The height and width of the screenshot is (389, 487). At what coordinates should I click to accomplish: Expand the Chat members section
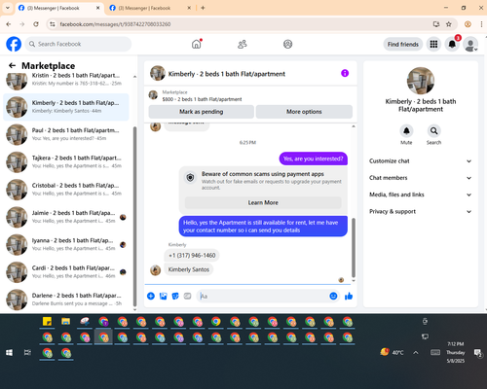click(x=421, y=178)
